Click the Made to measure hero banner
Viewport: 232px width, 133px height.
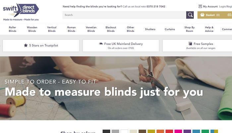point(116,88)
